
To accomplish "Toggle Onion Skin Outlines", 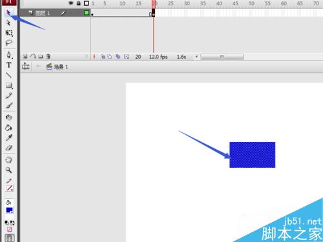I will tap(110, 57).
